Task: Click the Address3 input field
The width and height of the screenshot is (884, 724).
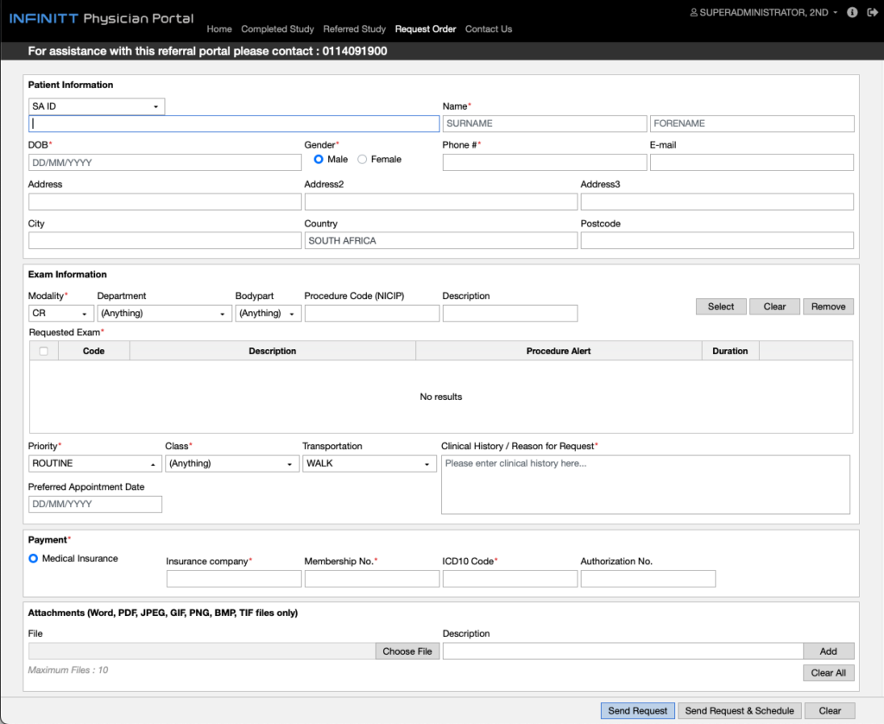Action: 717,201
